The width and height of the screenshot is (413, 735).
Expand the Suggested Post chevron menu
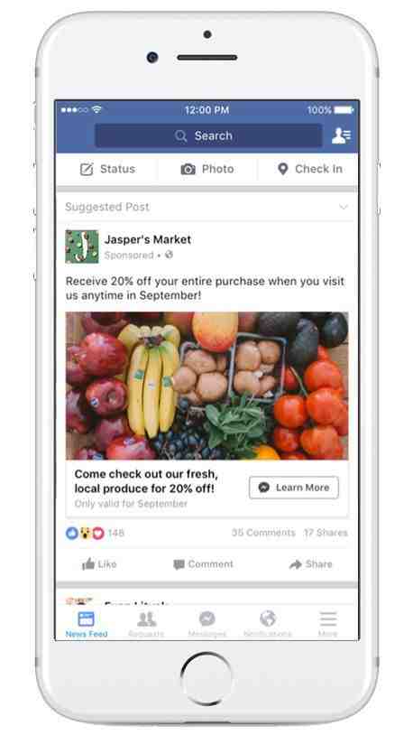pyautogui.click(x=344, y=207)
